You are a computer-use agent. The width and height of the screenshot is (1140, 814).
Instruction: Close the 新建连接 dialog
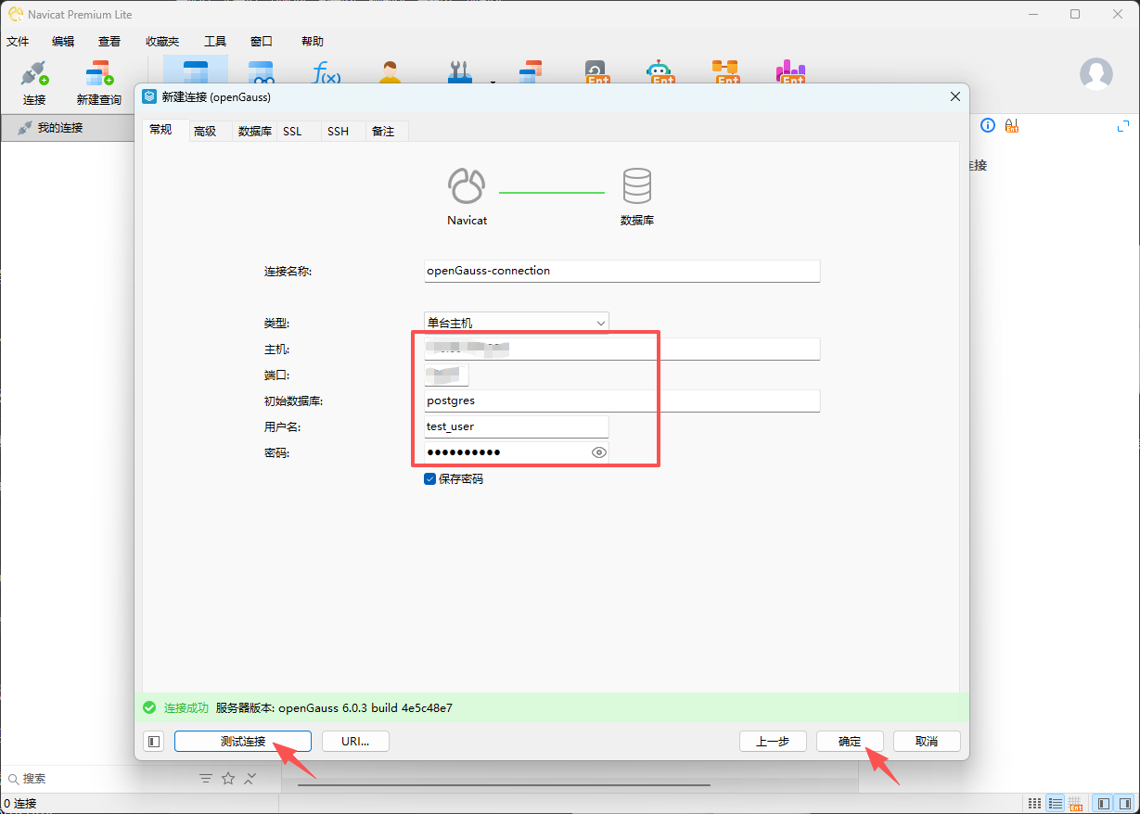click(955, 96)
